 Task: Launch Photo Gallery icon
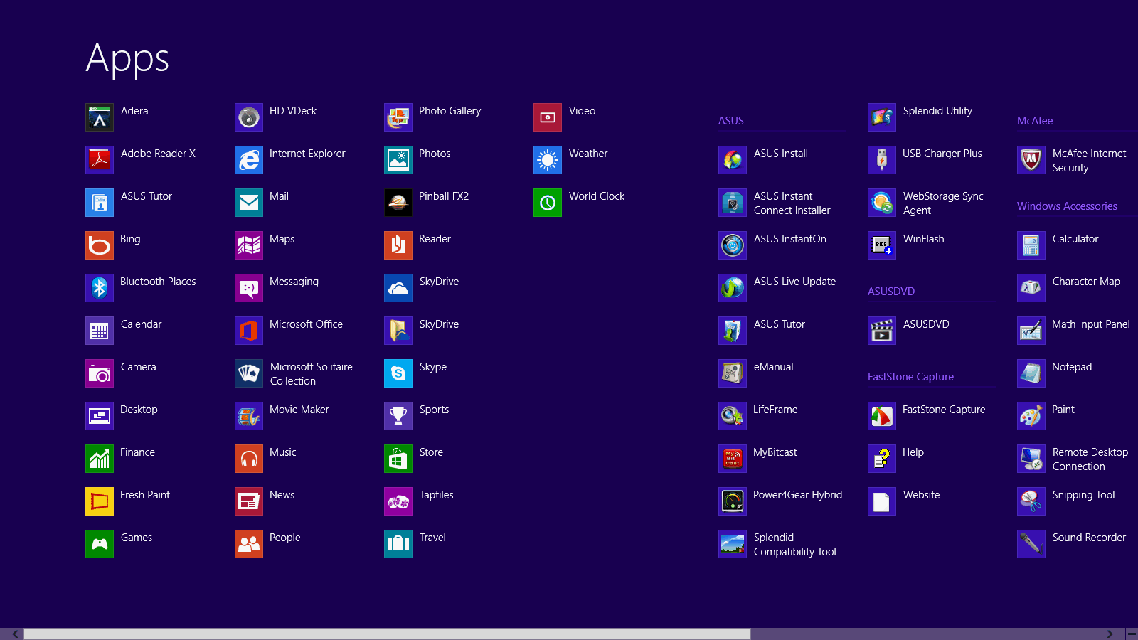[398, 117]
